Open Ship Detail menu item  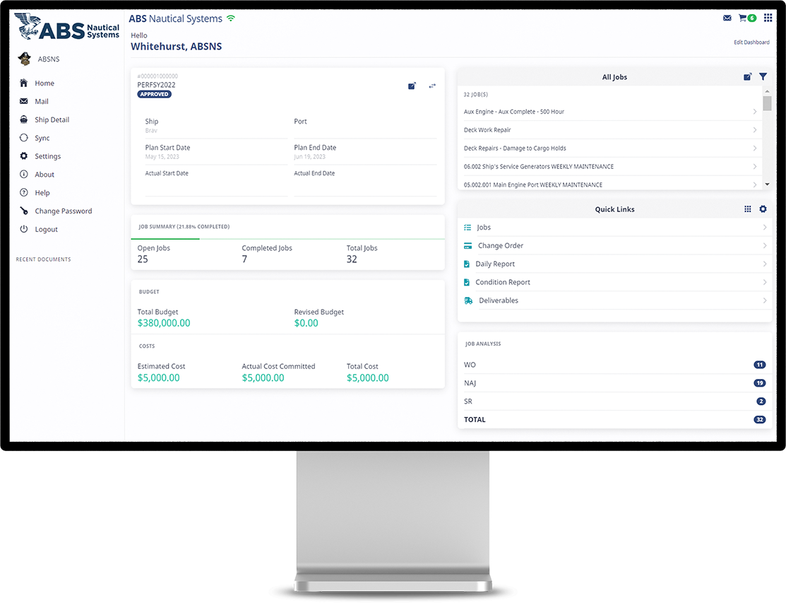click(x=52, y=119)
